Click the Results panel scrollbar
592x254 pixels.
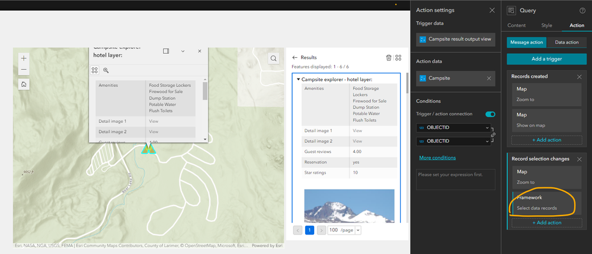(x=407, y=83)
